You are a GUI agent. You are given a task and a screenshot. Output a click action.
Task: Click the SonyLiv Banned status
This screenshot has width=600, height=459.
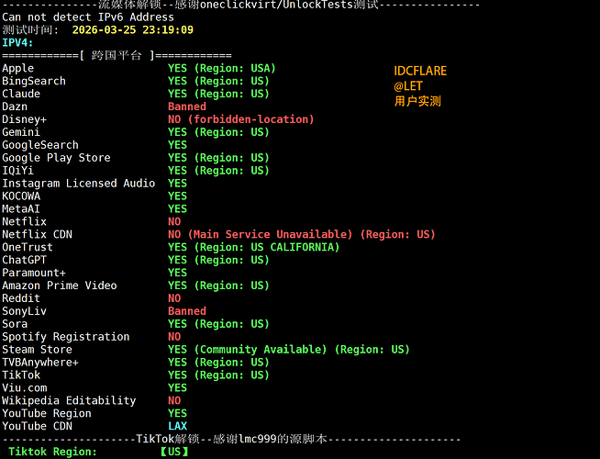click(x=187, y=311)
